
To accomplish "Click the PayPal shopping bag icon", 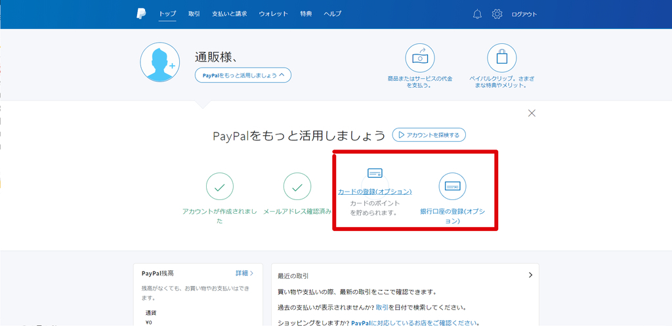I will (502, 58).
